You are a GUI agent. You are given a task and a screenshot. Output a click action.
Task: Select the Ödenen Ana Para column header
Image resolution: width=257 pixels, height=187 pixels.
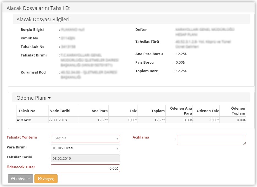[181, 111]
